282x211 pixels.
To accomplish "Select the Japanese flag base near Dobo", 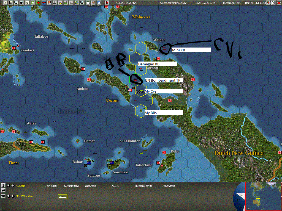I will coord(164,152).
